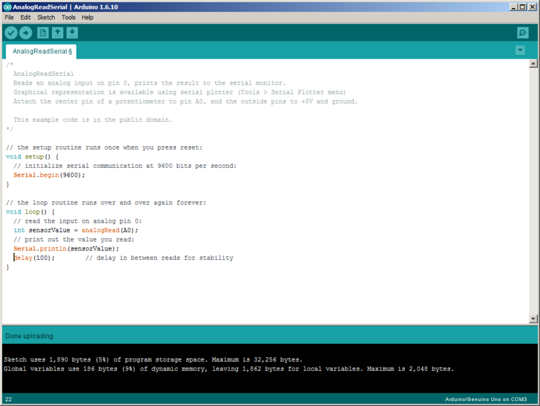Open the Serial Monitor magnifier icon
The height and width of the screenshot is (406, 540).
tap(522, 32)
